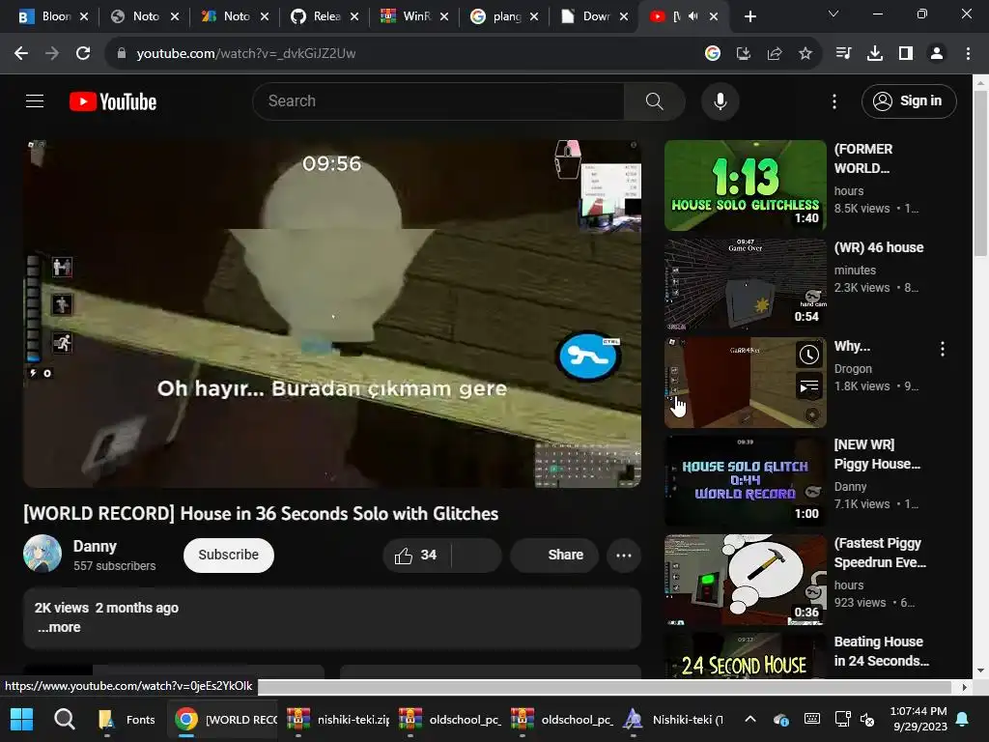The width and height of the screenshot is (989, 742).
Task: Bookmark this page with star icon
Action: [805, 54]
